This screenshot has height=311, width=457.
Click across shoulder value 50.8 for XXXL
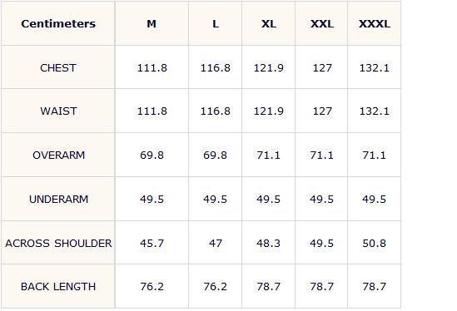(x=375, y=243)
